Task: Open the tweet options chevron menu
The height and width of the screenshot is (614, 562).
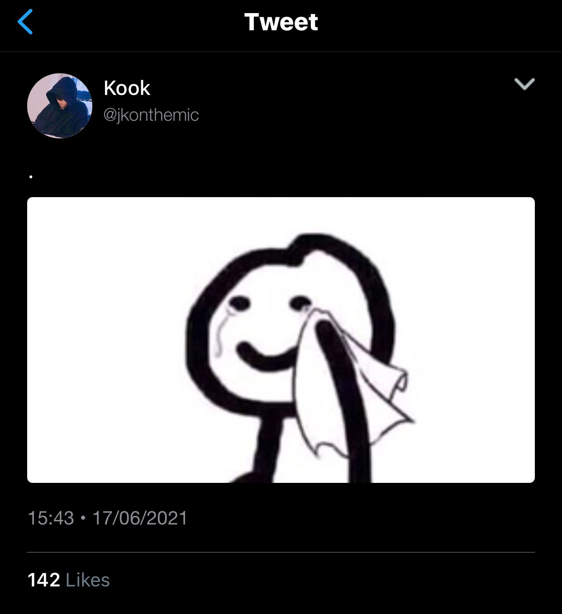Action: [x=524, y=84]
